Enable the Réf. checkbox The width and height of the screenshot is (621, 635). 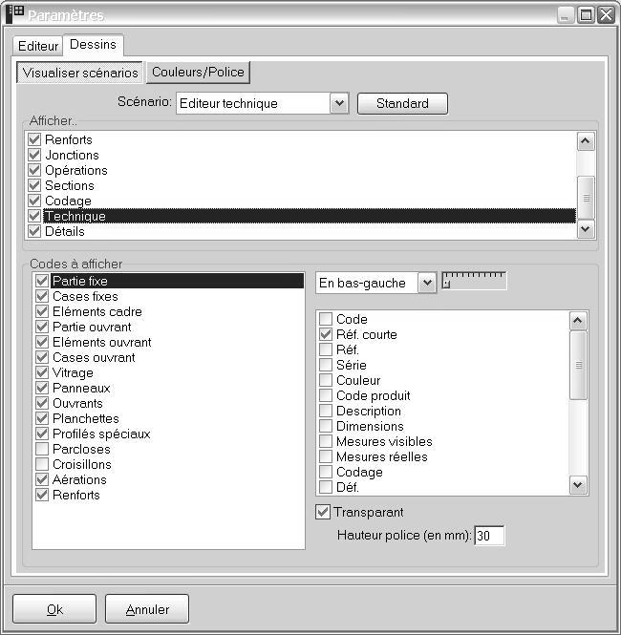coord(326,349)
